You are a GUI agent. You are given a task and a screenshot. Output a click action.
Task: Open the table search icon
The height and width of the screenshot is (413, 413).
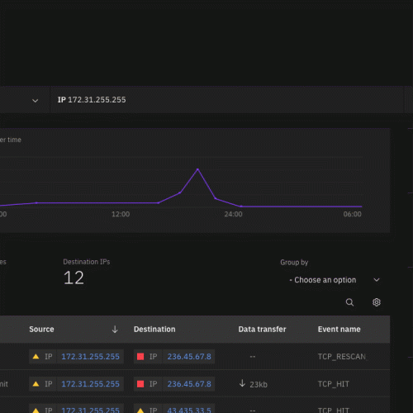click(349, 302)
